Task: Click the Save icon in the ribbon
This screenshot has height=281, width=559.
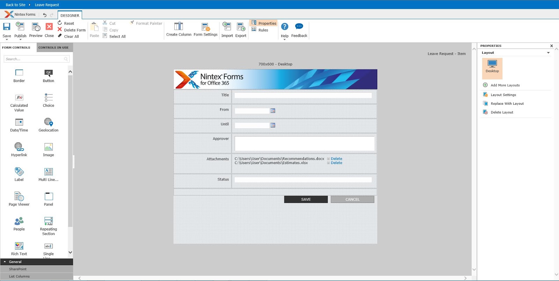Action: point(7,27)
